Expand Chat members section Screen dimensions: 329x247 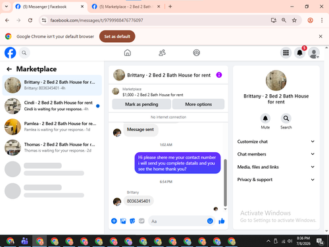click(276, 154)
